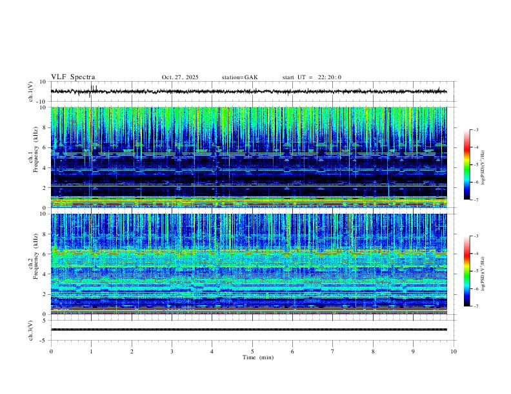Click the ch.1 voltage waveform trace
The height and width of the screenshot is (394, 511).
pos(248,91)
